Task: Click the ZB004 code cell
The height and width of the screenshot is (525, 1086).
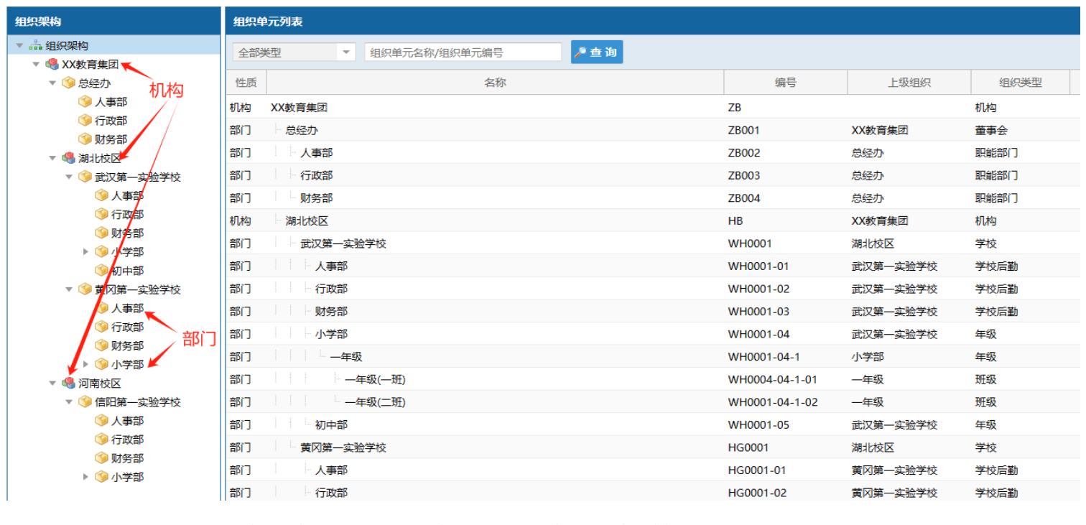Action: click(786, 198)
